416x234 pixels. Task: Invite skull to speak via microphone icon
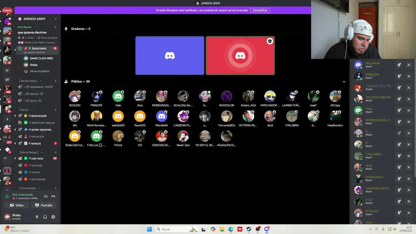click(399, 167)
